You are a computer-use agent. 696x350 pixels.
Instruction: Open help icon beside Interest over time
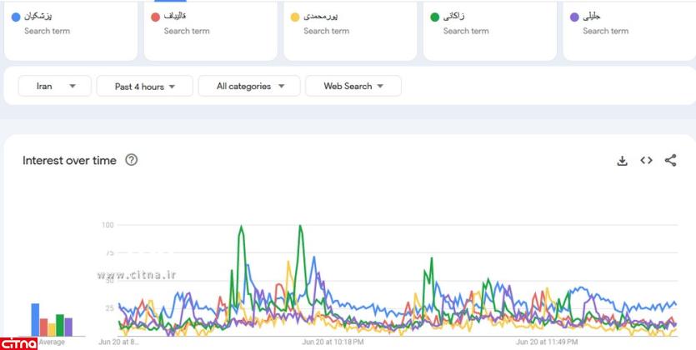(x=131, y=160)
